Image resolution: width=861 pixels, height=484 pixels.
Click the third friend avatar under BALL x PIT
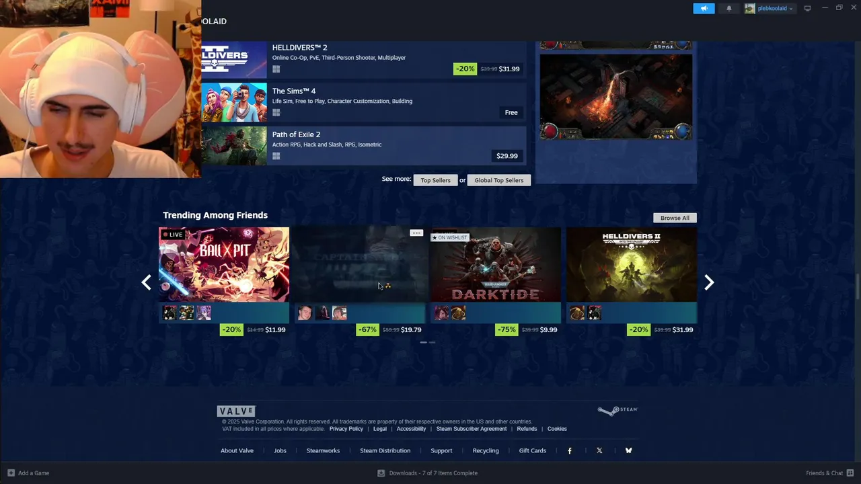[x=204, y=313]
